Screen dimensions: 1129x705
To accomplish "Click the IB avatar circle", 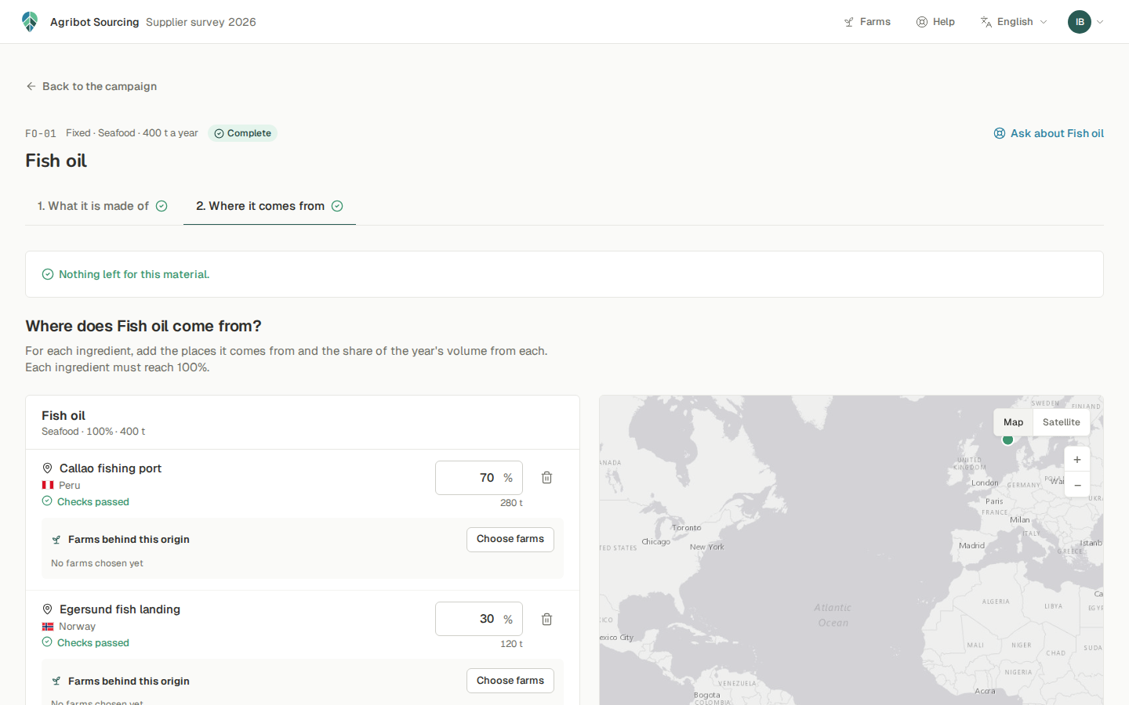I will (x=1080, y=22).
